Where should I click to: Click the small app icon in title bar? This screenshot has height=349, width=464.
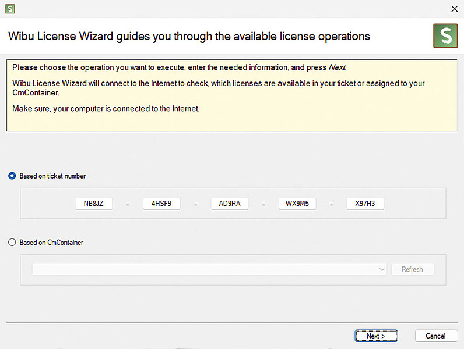click(x=10, y=9)
